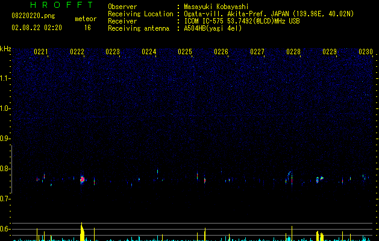The image size is (379, 241).
Task: Click the 0.6 kHz axis label
Action: click(x=5, y=229)
